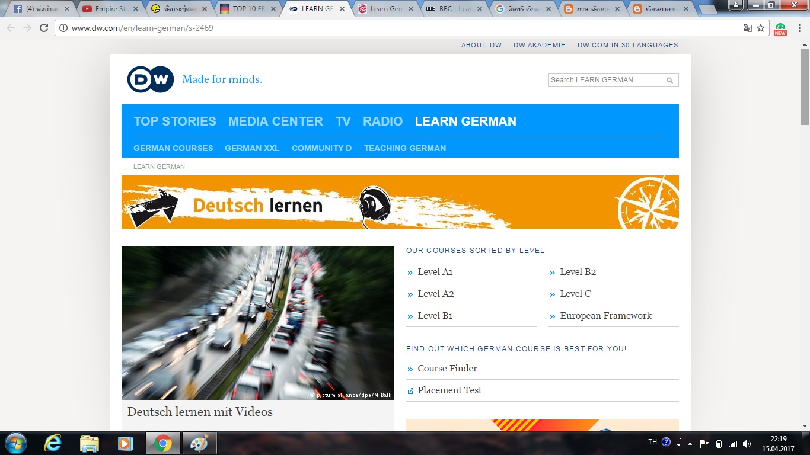Select LEARN GERMAN in main navigation

(x=465, y=121)
